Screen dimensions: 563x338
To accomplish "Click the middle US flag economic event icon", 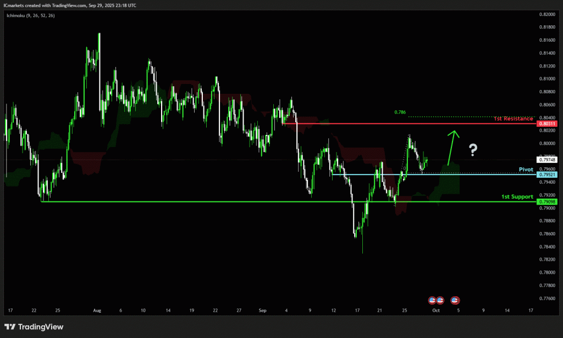I will point(440,300).
